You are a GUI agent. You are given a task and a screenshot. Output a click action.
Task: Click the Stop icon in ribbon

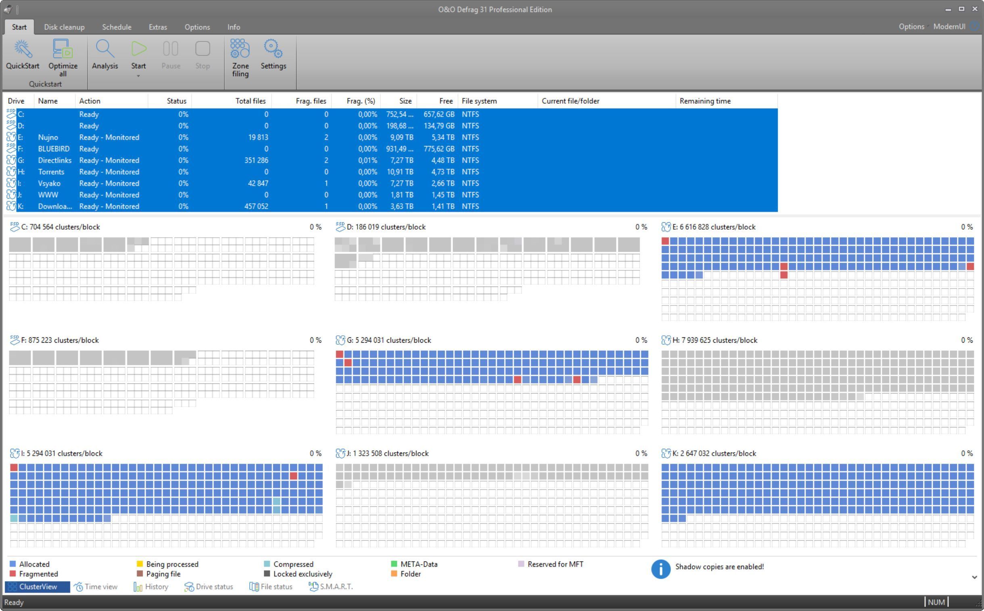coord(203,49)
